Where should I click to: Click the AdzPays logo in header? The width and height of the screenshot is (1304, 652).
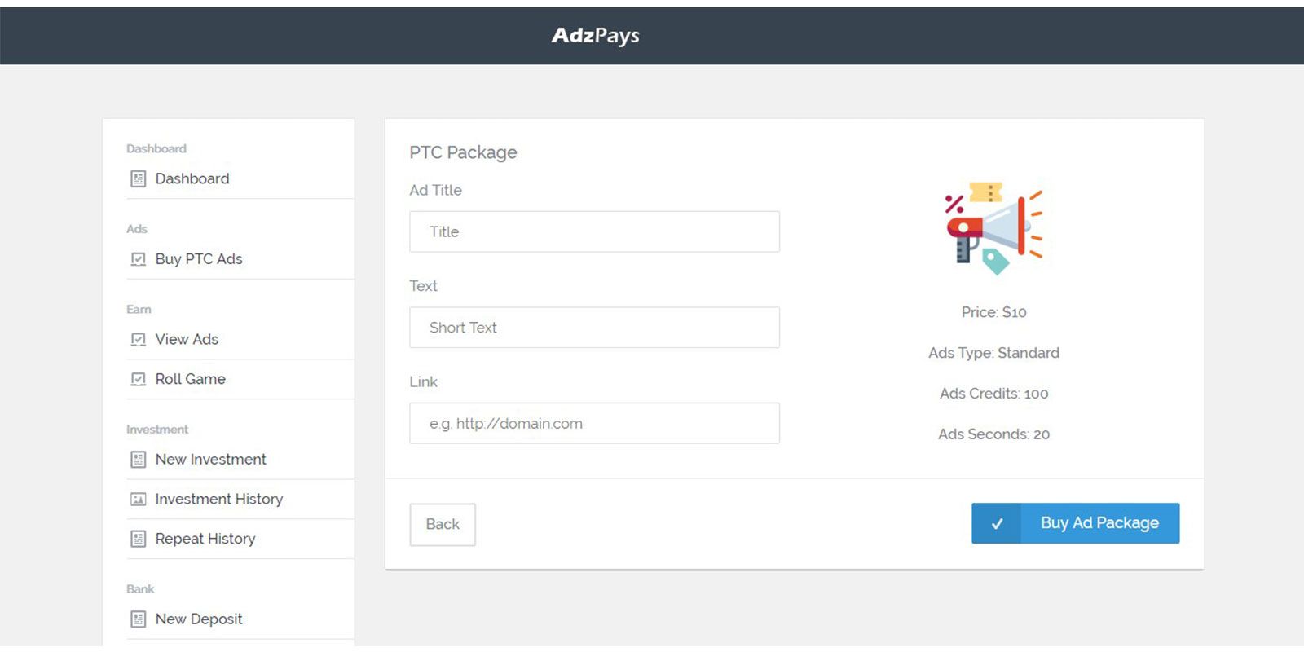click(x=595, y=36)
